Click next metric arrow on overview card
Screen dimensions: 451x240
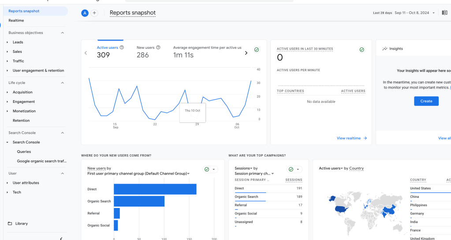246,53
